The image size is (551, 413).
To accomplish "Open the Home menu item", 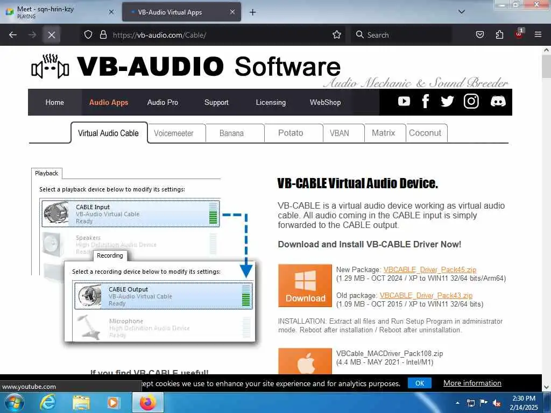I will (55, 102).
